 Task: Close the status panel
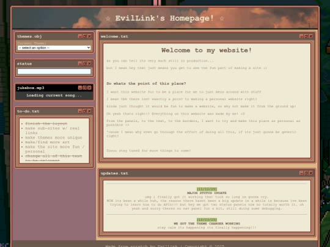[89, 63]
